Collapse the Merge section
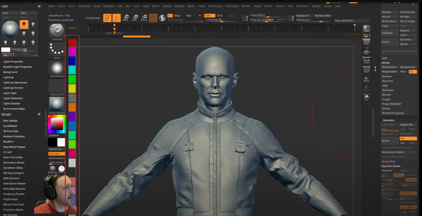The height and width of the screenshot is (216, 422). pyautogui.click(x=386, y=63)
